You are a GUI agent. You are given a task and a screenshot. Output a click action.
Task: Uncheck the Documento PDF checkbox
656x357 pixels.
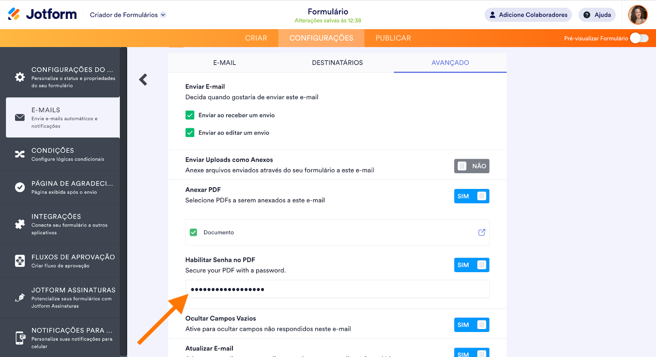coord(194,232)
